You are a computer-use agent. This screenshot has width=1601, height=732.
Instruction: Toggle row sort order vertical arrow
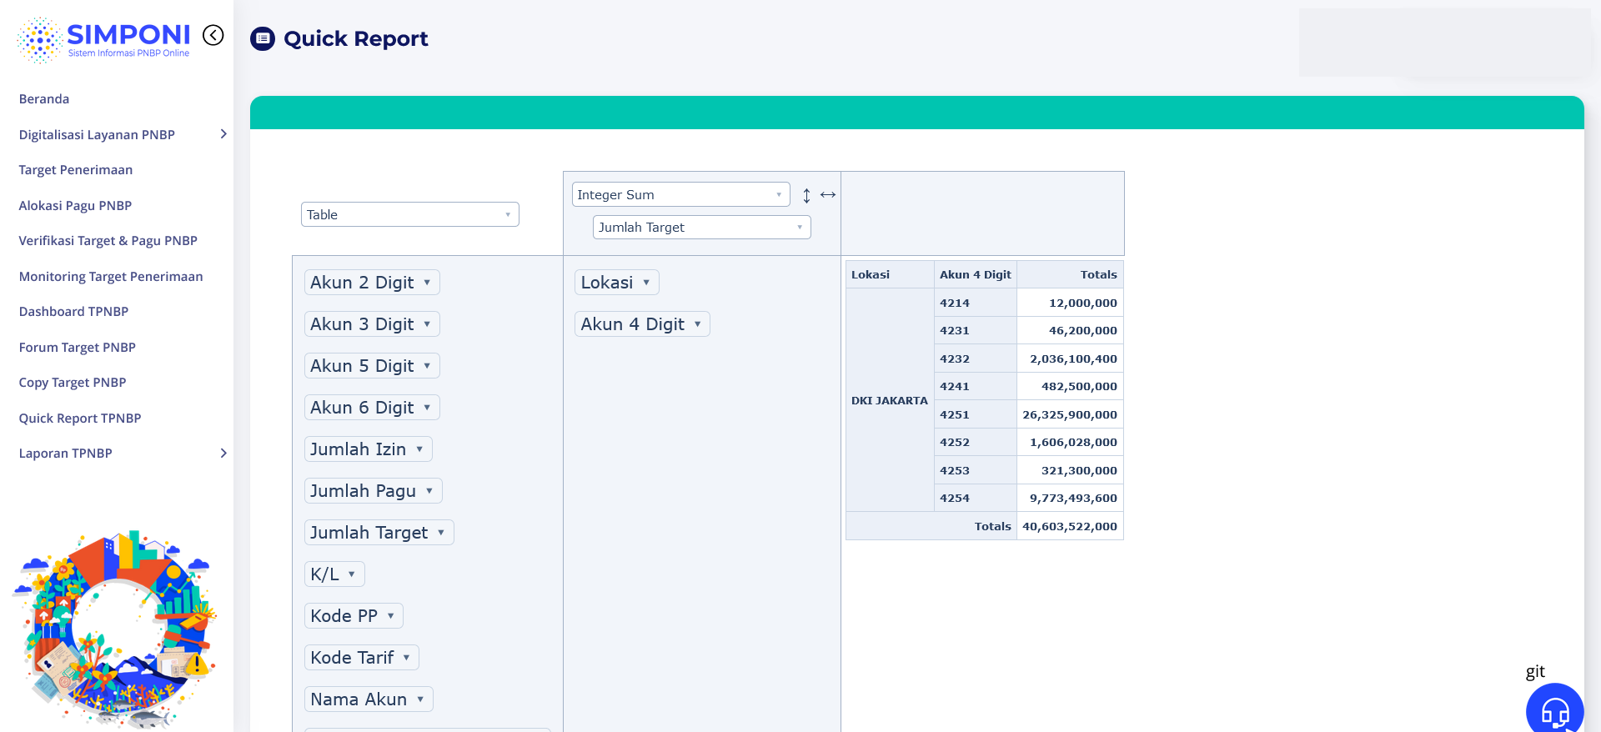click(806, 195)
